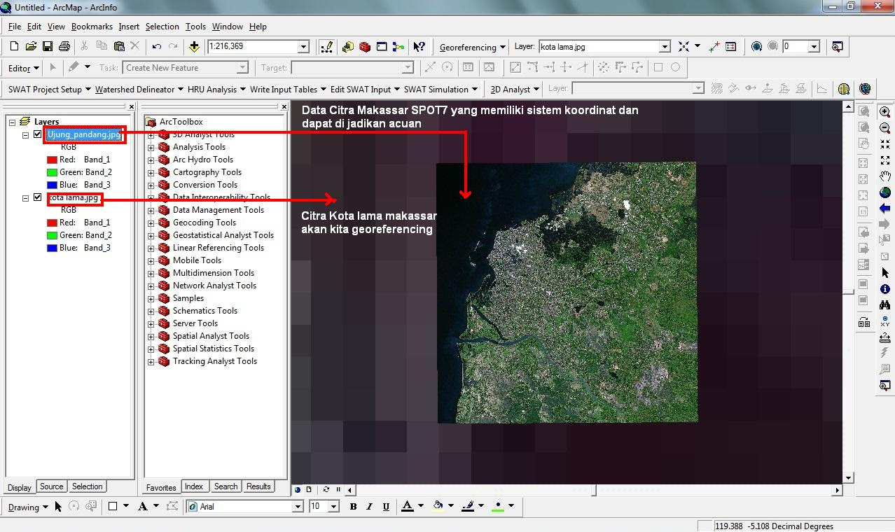Image resolution: width=895 pixels, height=532 pixels.
Task: Toggle visibility of kota lama.jpg layer
Action: point(38,197)
